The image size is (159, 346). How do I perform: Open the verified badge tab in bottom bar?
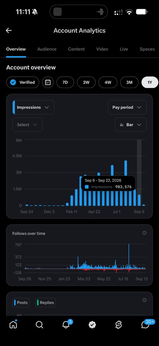tap(92, 325)
